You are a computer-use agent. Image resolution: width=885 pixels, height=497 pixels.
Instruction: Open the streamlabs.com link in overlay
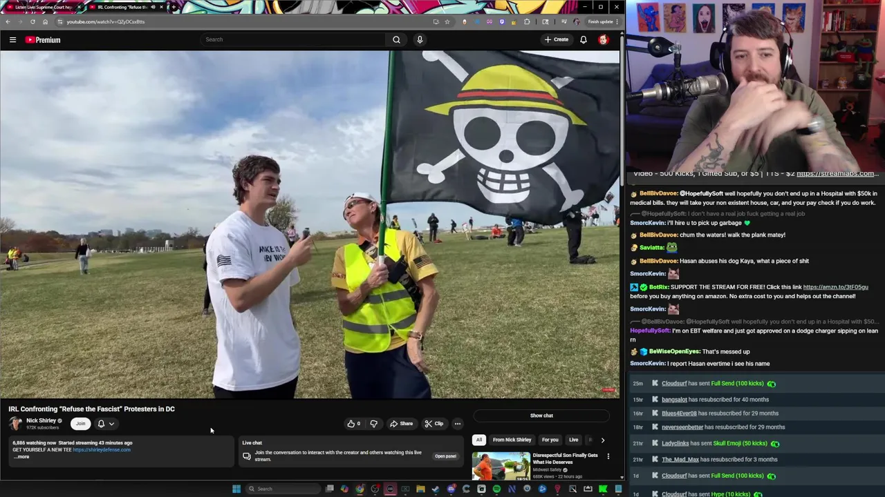click(x=837, y=173)
